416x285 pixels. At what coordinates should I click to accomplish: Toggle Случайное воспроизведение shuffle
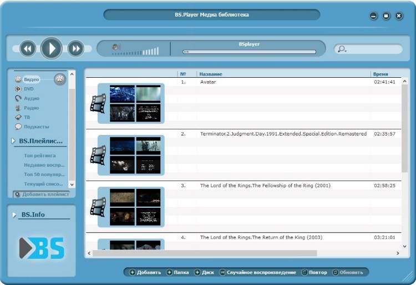(x=257, y=273)
